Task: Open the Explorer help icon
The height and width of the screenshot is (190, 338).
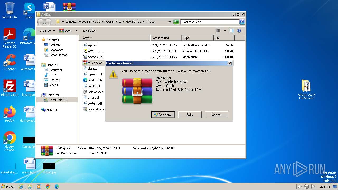Action: click(x=239, y=31)
